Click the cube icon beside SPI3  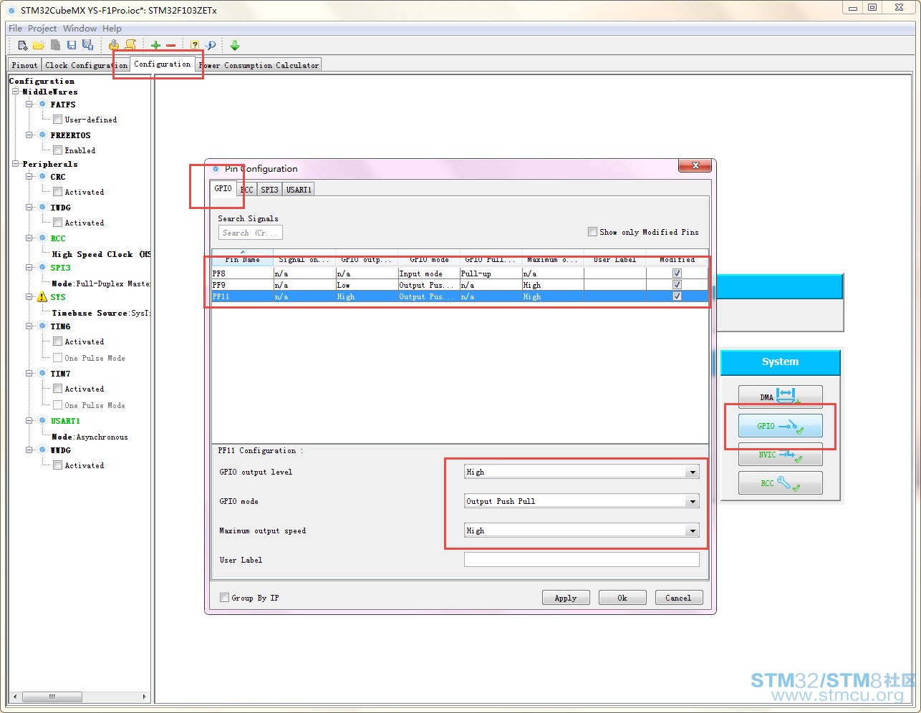coord(42,267)
